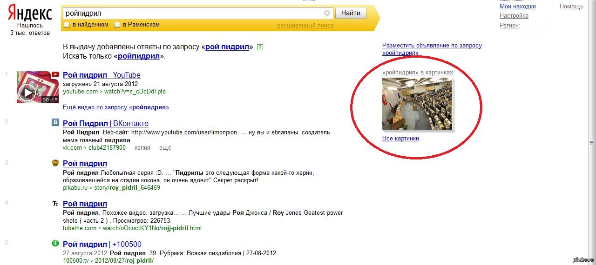This screenshot has width=596, height=265.
Task: Clear the search field with the X icon
Action: (x=327, y=13)
